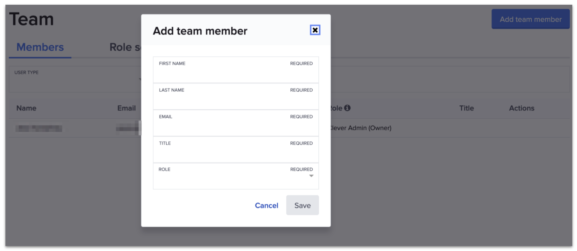Open the User Type filter dropdown

point(75,79)
